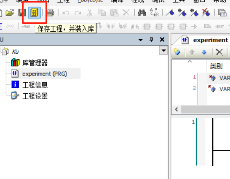The height and width of the screenshot is (179, 230).
Task: Click the find and replace A-B icon
Action: point(154,13)
